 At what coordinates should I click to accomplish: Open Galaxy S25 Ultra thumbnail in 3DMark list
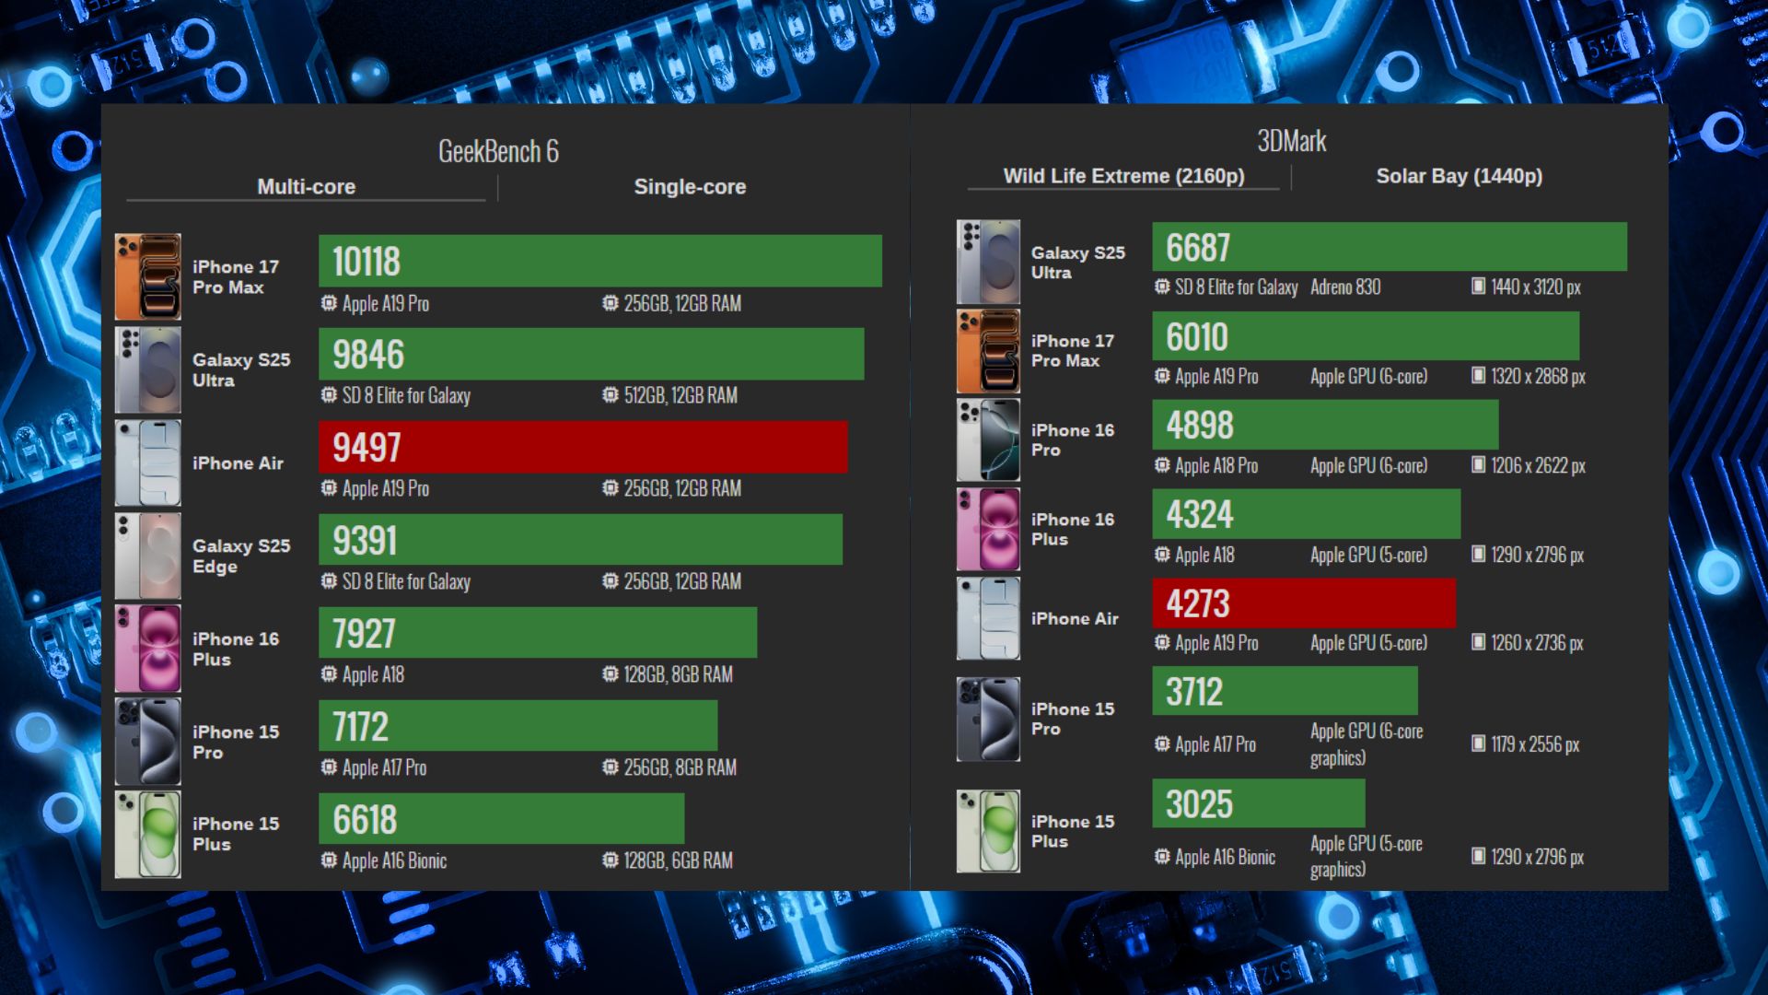click(x=988, y=262)
